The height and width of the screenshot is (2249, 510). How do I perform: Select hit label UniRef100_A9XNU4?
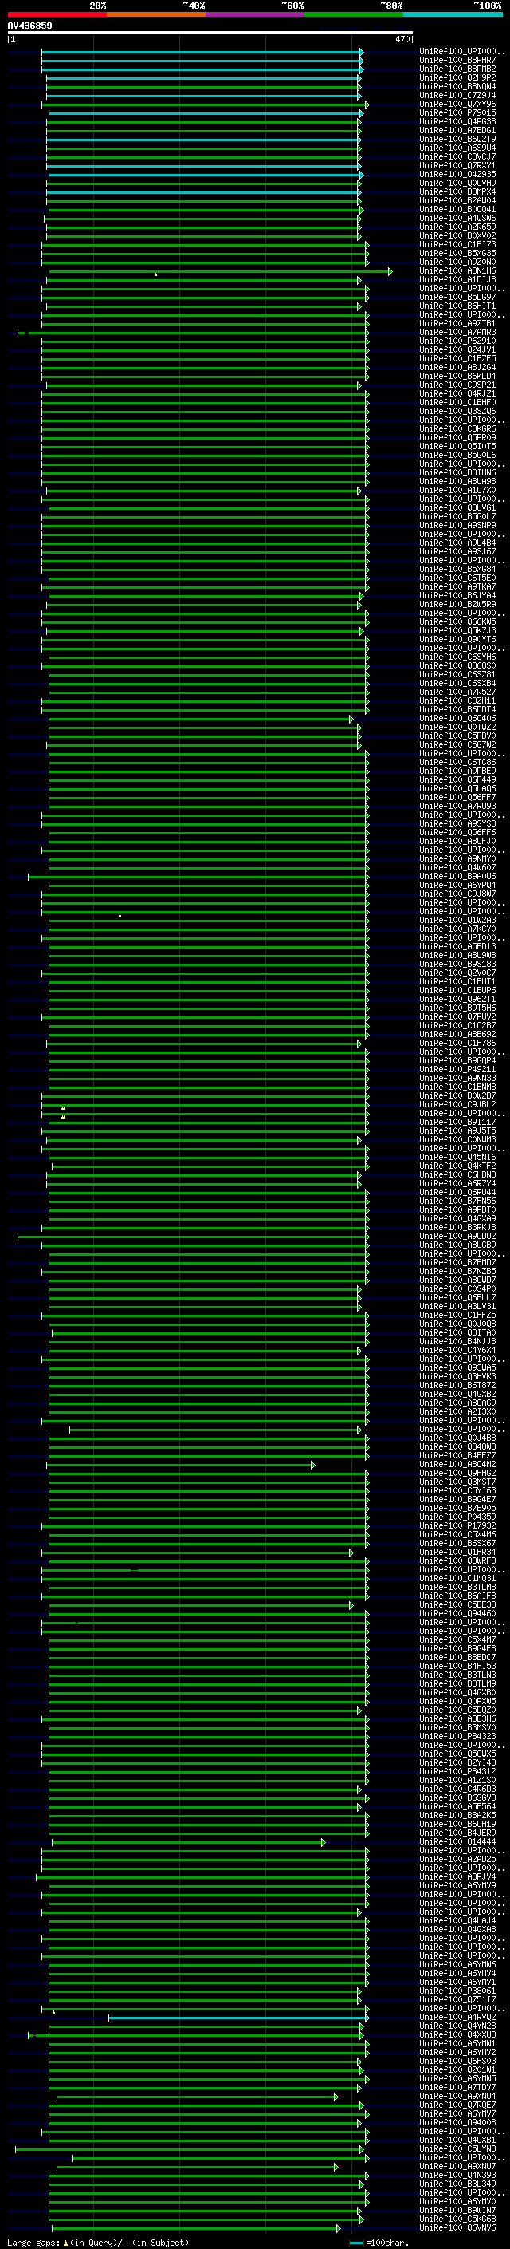(457, 2095)
